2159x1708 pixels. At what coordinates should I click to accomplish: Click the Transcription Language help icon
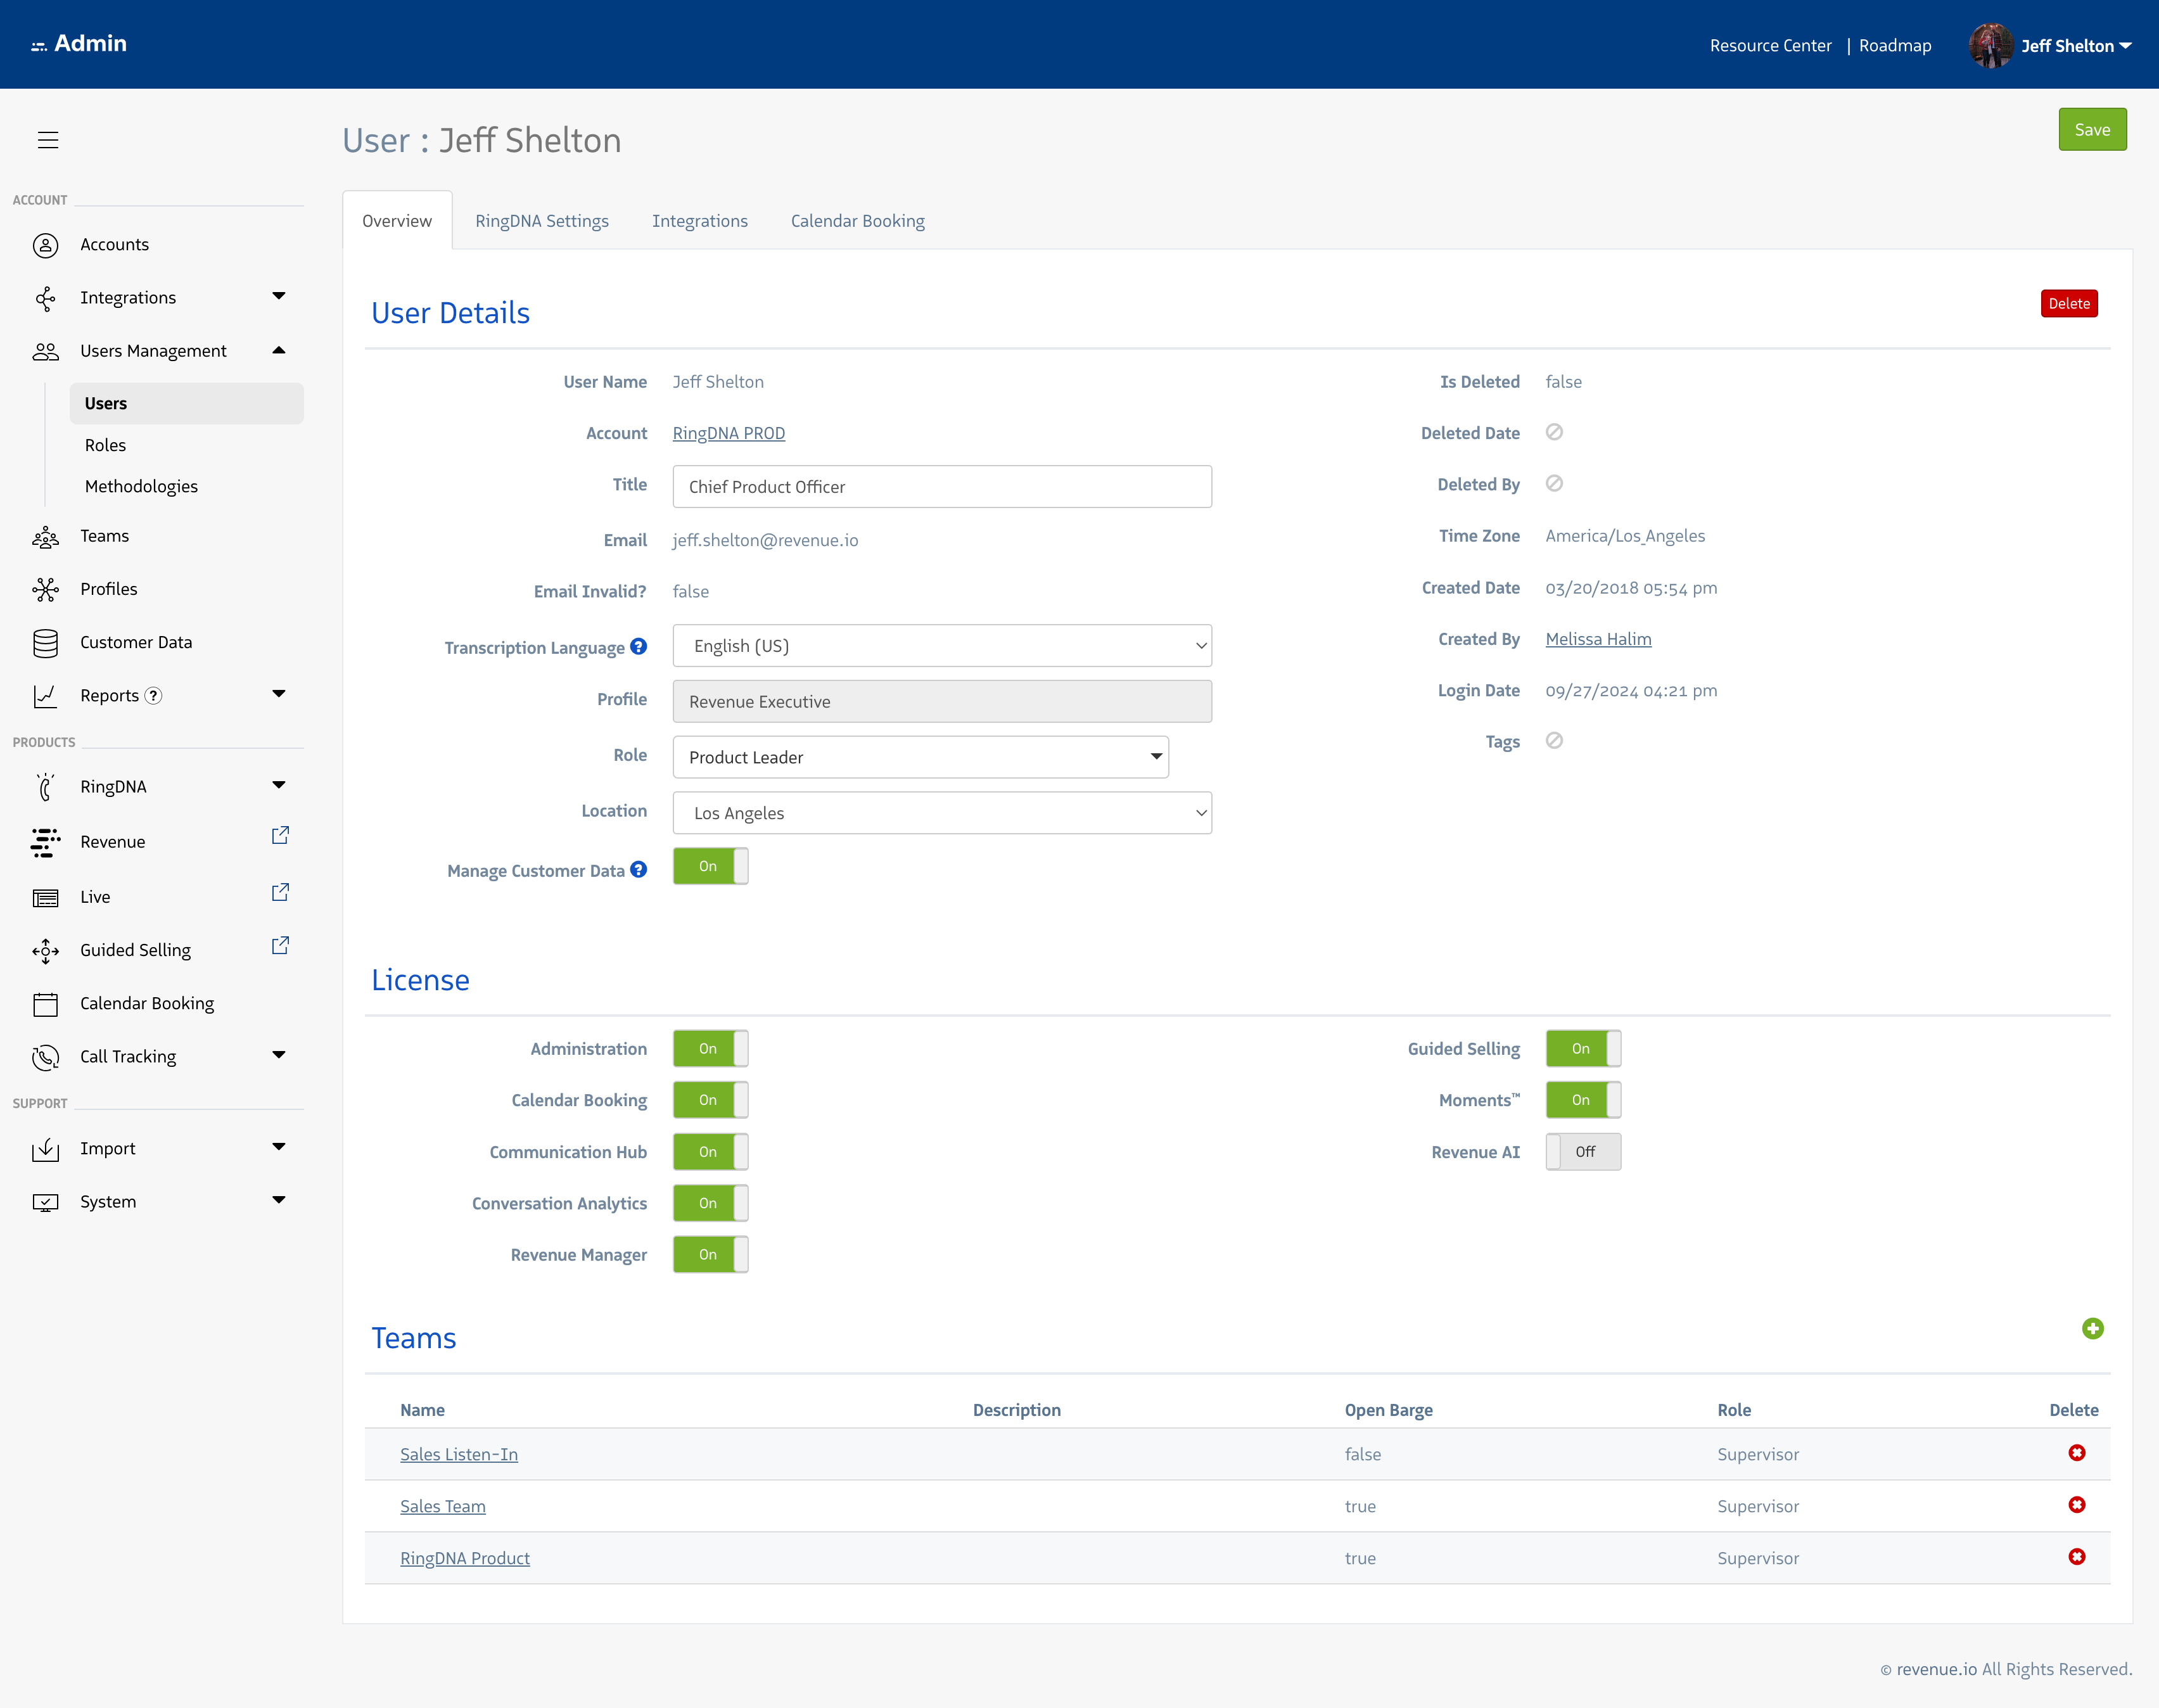click(x=639, y=646)
